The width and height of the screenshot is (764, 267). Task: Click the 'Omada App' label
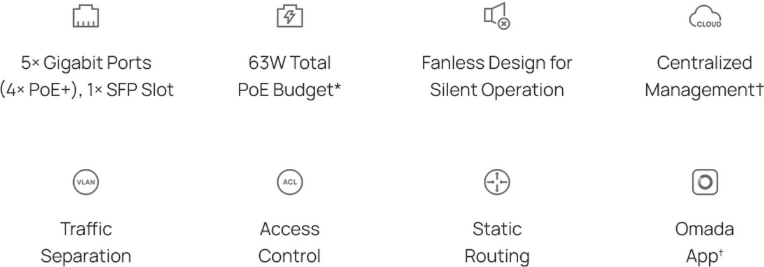coord(705,242)
